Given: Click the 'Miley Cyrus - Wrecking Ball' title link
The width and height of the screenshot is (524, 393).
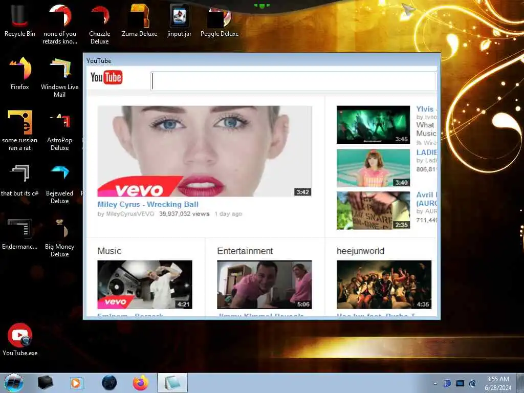Looking at the screenshot, I should tap(148, 204).
